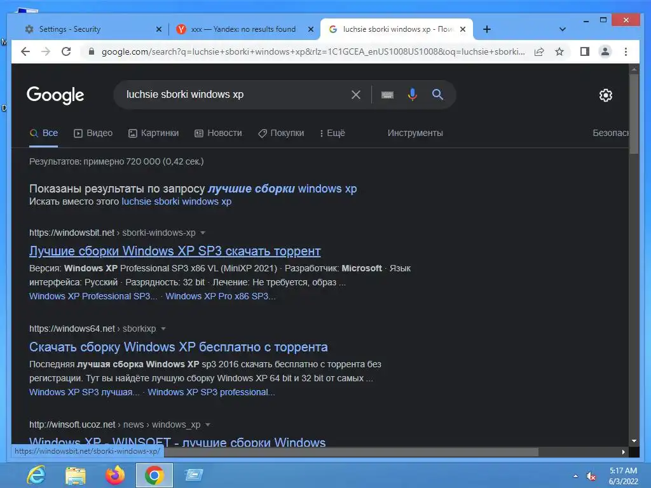Clear the search box with the X icon
Viewport: 651px width, 488px height.
tap(356, 95)
